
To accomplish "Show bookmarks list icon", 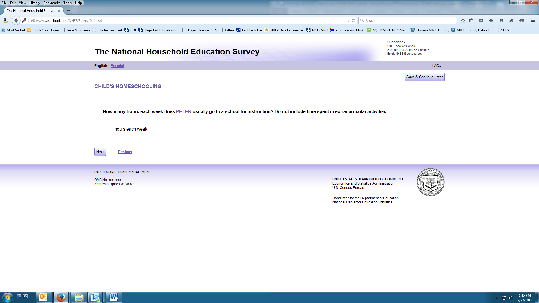I will pyautogui.click(x=472, y=20).
